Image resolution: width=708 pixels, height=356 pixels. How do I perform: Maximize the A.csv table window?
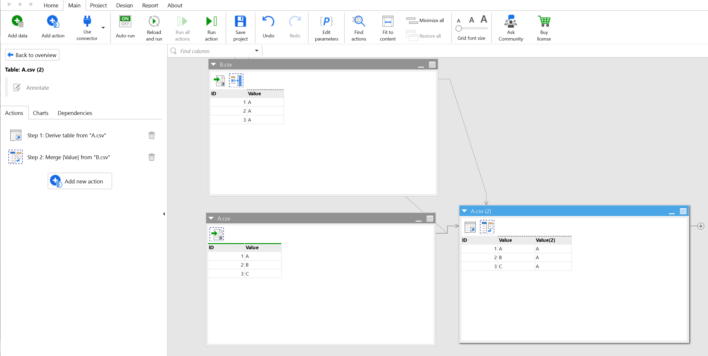pos(430,219)
